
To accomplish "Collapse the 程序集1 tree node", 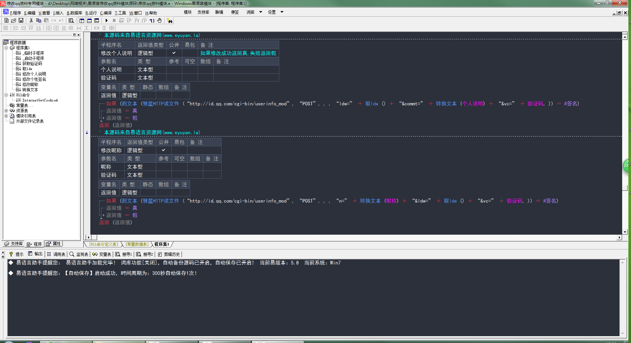I will (6, 48).
